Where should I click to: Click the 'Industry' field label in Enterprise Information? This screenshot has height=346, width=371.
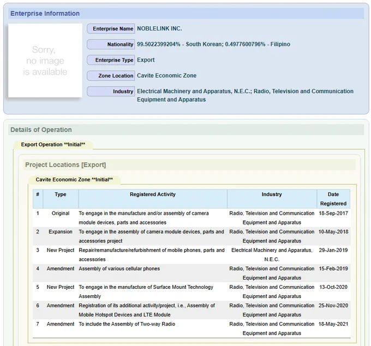(111, 92)
